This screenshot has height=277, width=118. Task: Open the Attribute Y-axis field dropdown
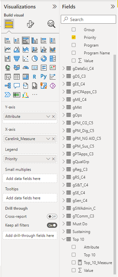tap(48, 116)
